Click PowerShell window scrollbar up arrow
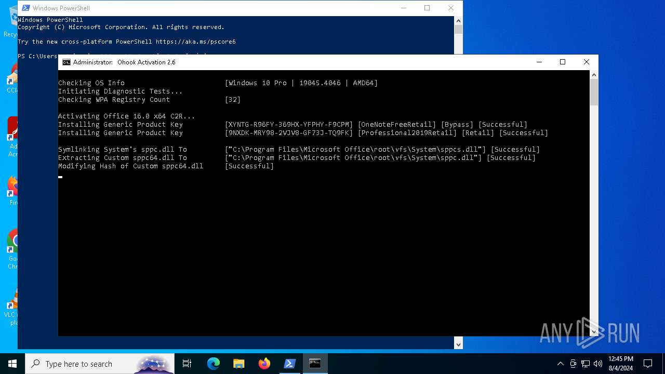 458,20
